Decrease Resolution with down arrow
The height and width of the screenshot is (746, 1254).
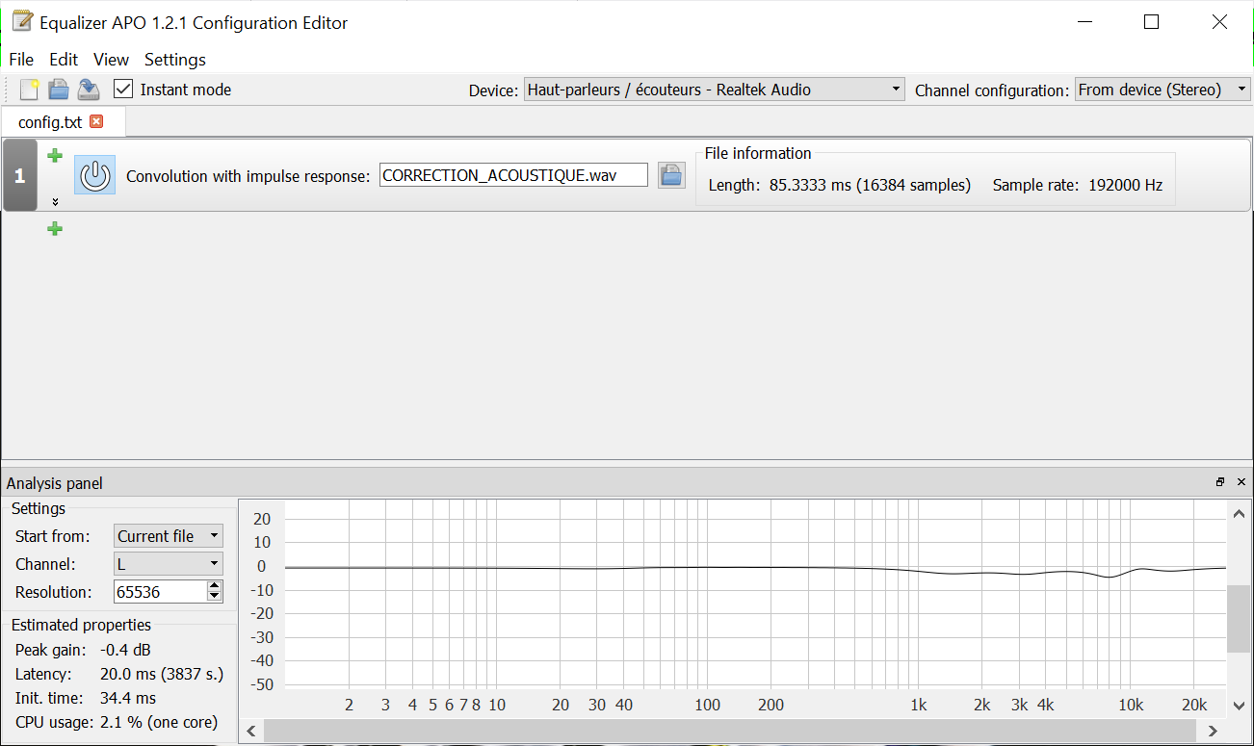point(215,598)
